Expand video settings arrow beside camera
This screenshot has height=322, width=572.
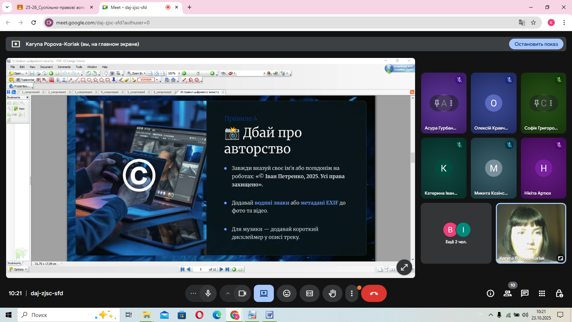228,293
